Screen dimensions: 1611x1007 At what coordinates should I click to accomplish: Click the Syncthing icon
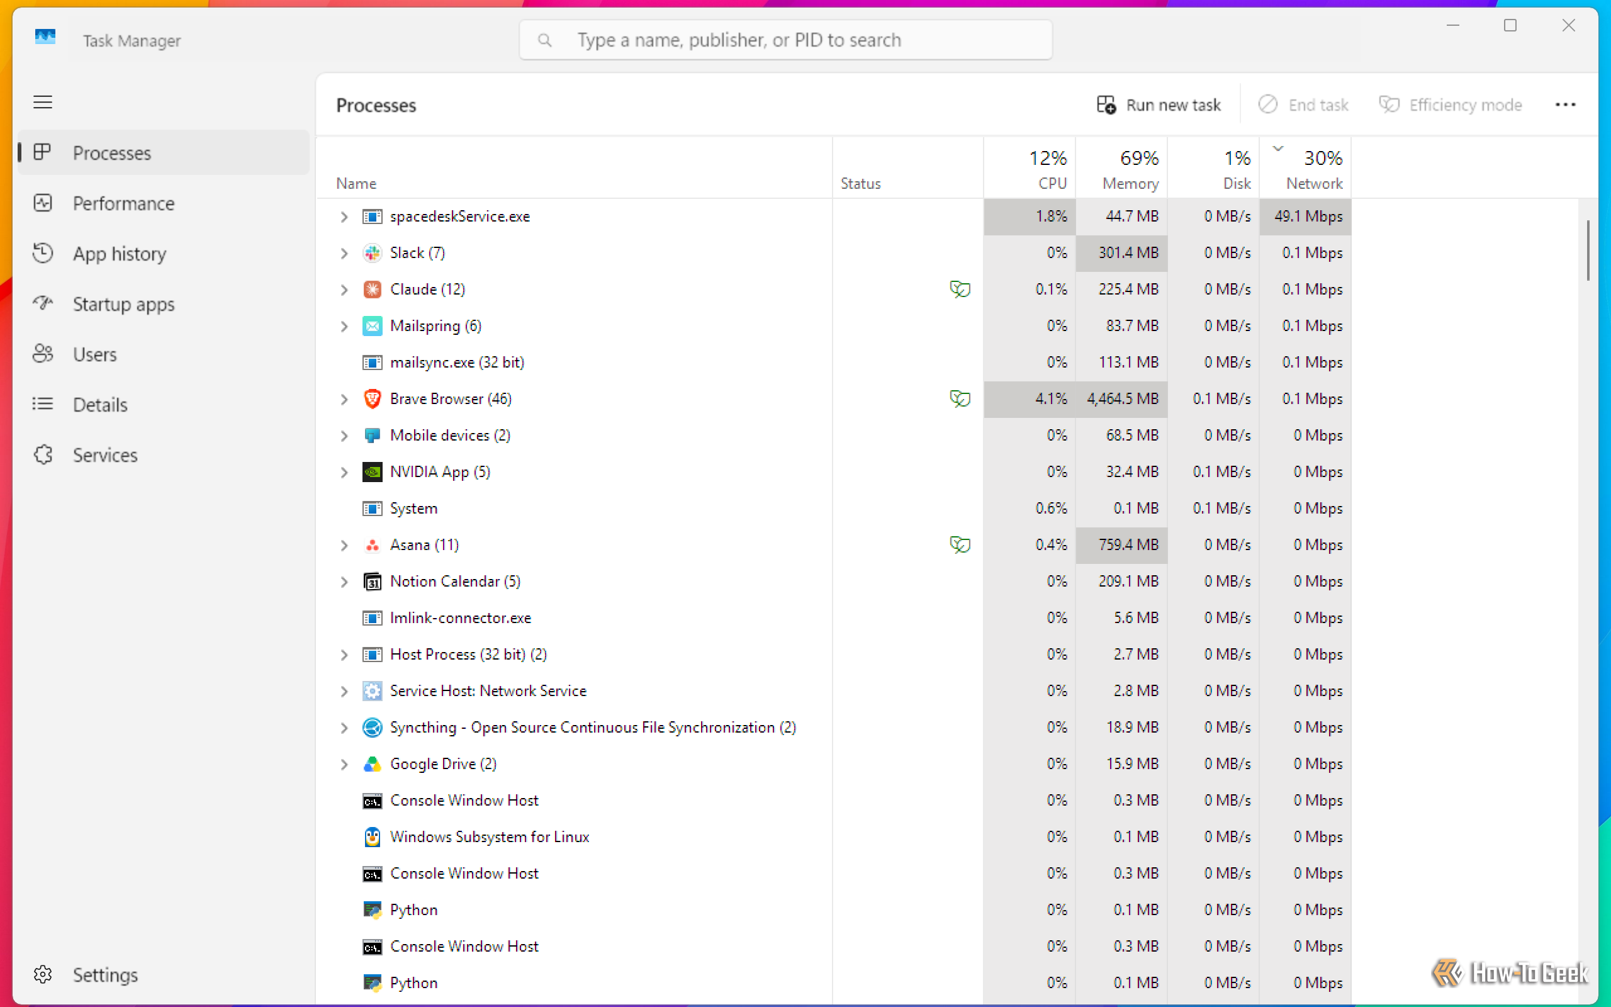(x=372, y=728)
